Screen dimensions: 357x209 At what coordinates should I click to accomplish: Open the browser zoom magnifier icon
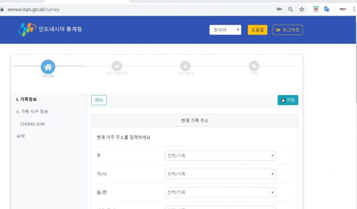tap(290, 9)
